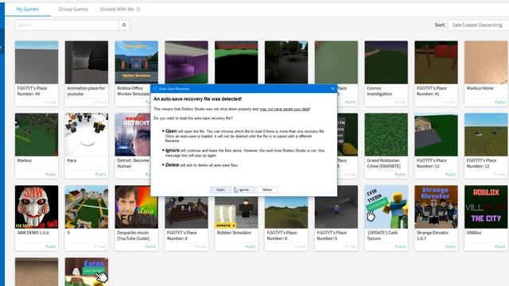This screenshot has width=509, height=286.
Task: Select Grand Robloxian Crime thumbnail
Action: click(387, 134)
